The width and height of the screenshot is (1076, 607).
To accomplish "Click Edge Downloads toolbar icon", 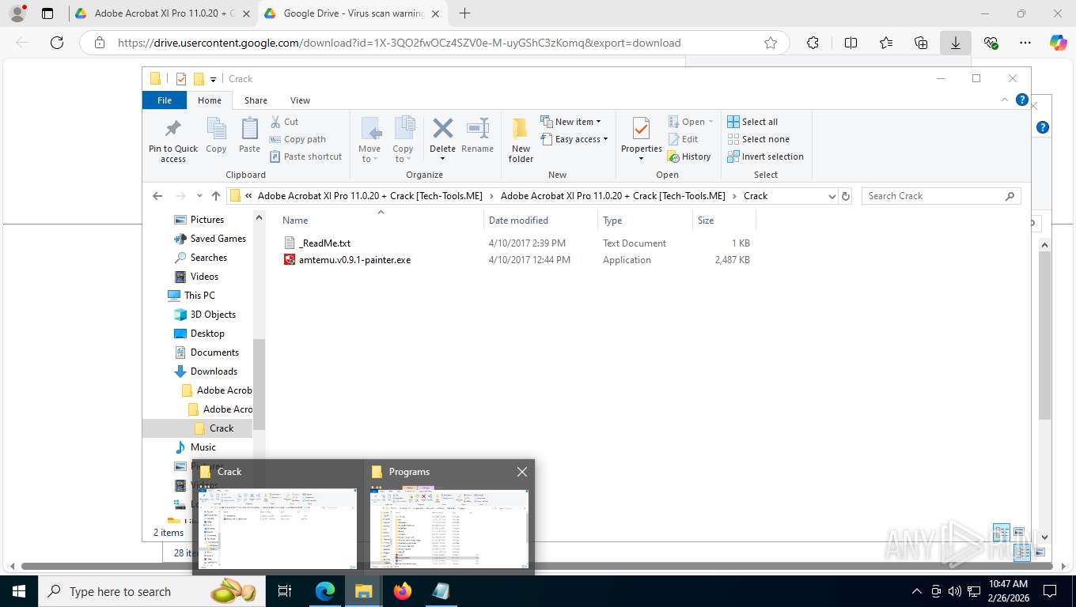I will [x=956, y=43].
